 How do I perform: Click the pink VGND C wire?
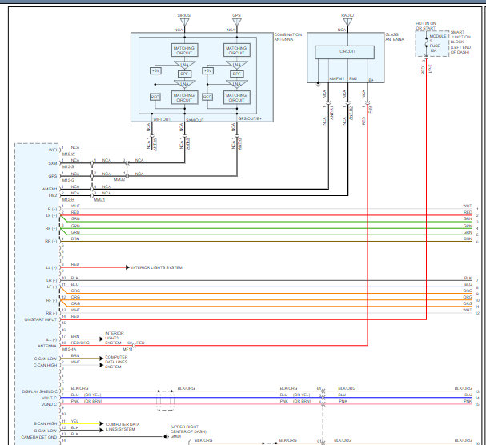click(x=240, y=403)
